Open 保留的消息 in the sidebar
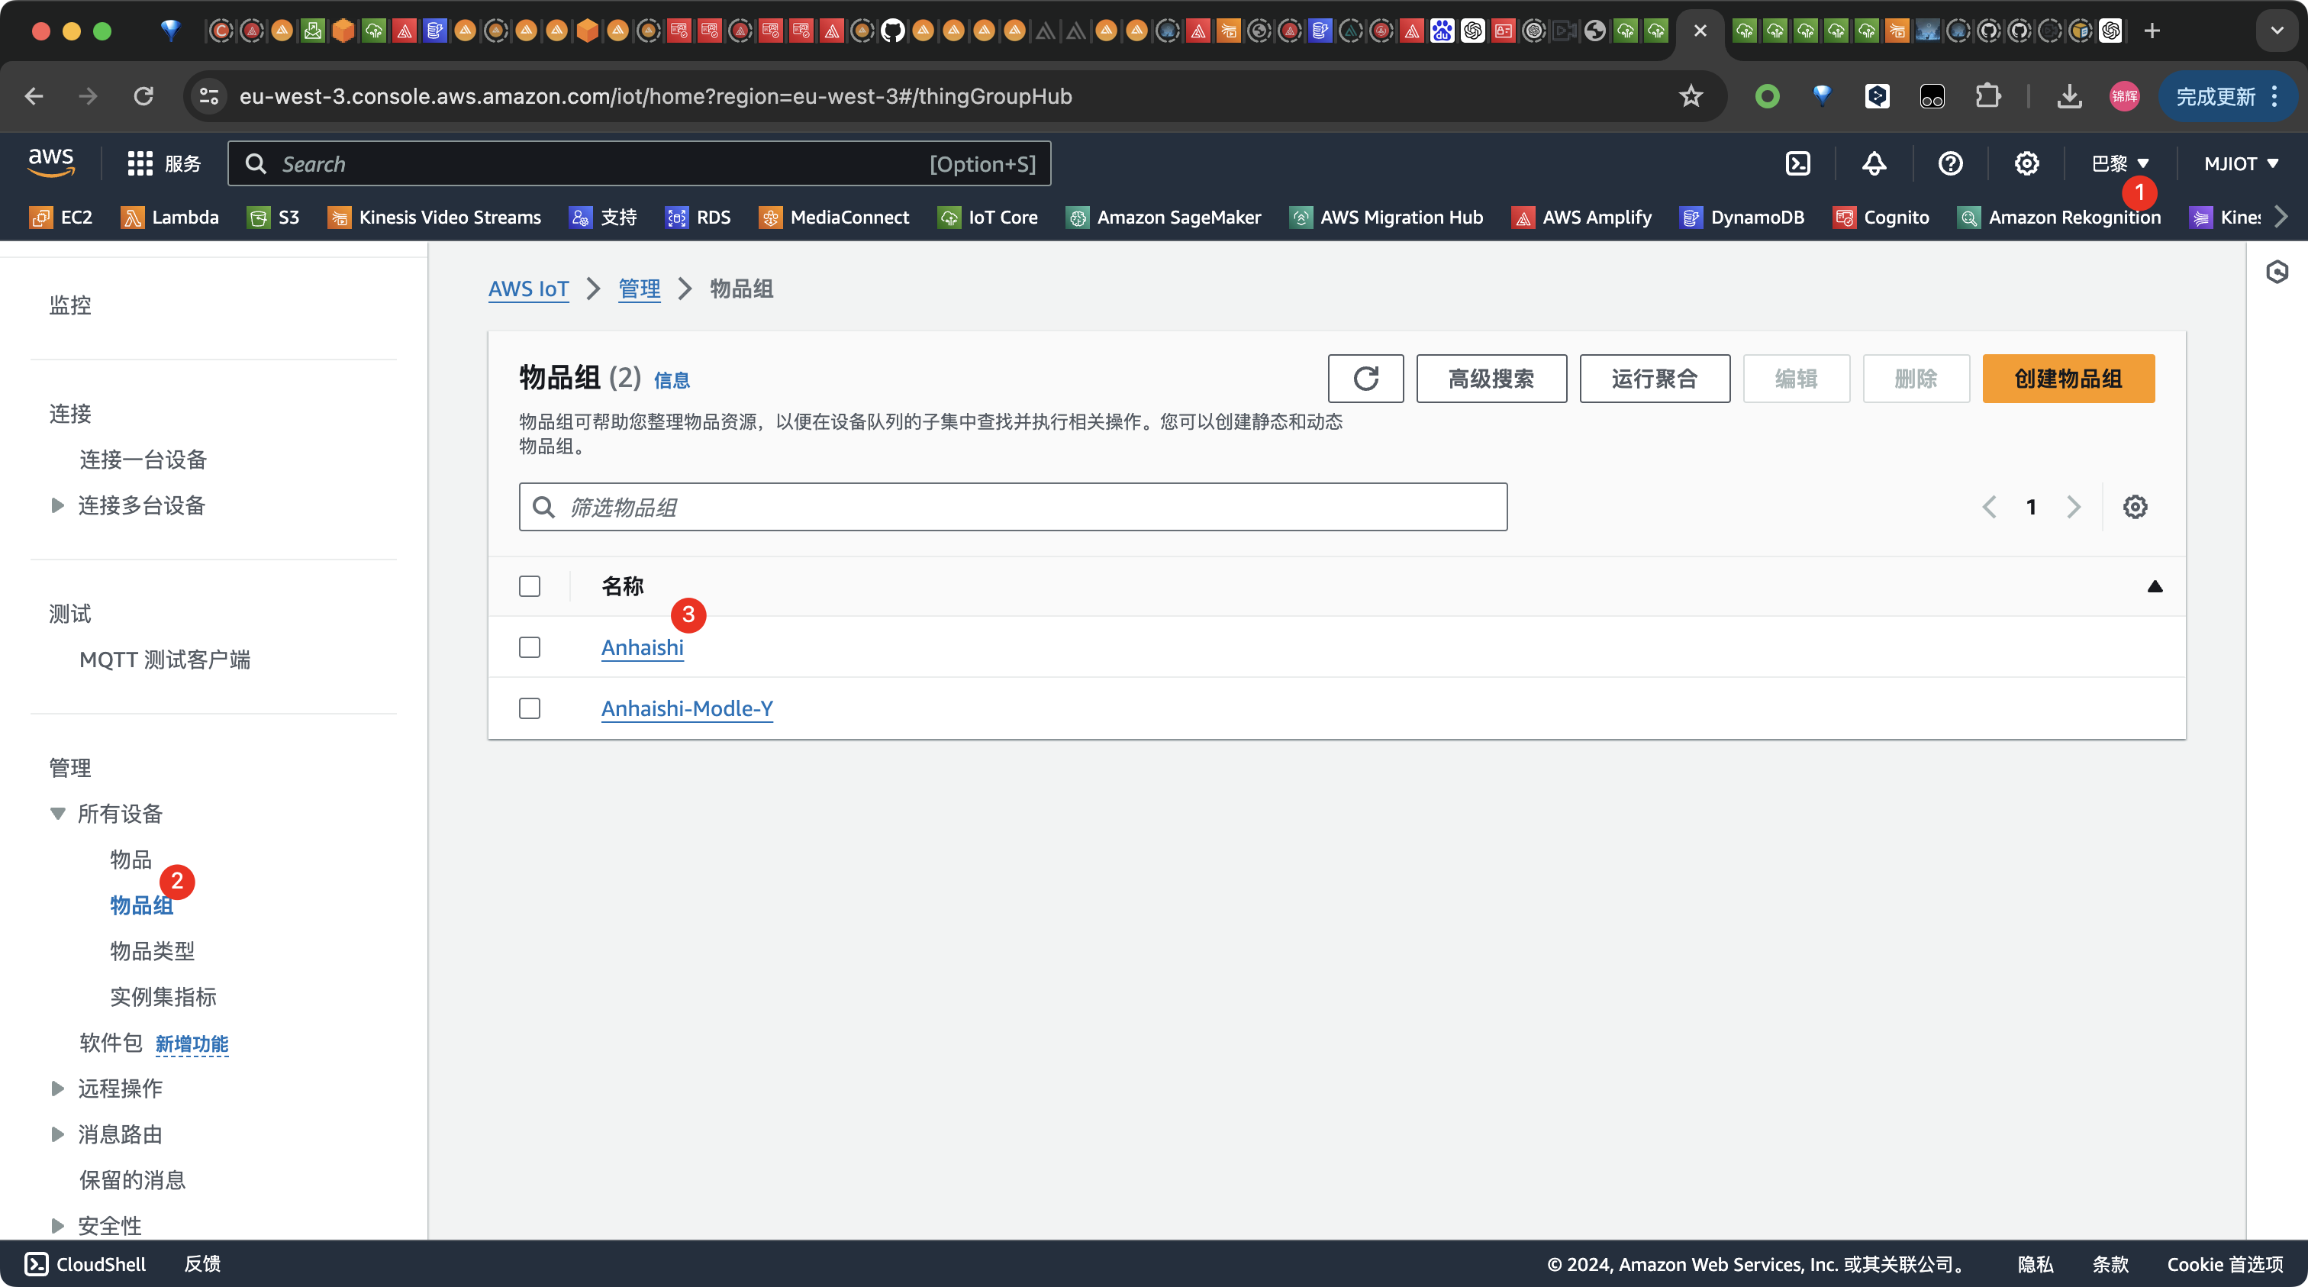Screen dimensions: 2308x1287 [x=133, y=1179]
